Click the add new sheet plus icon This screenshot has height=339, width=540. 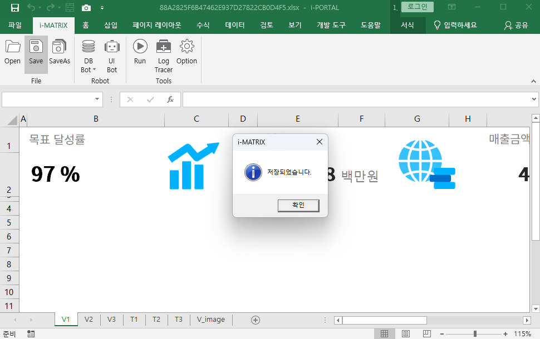256,320
